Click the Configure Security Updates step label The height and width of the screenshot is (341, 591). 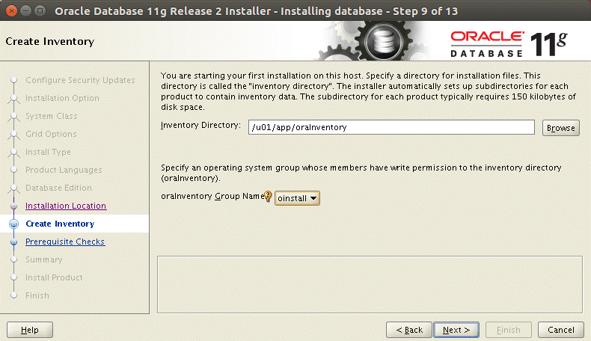(x=80, y=80)
